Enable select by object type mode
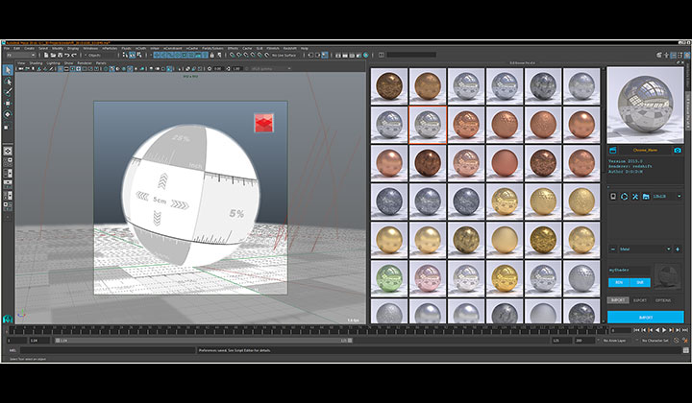The height and width of the screenshot is (403, 692). tap(132, 55)
